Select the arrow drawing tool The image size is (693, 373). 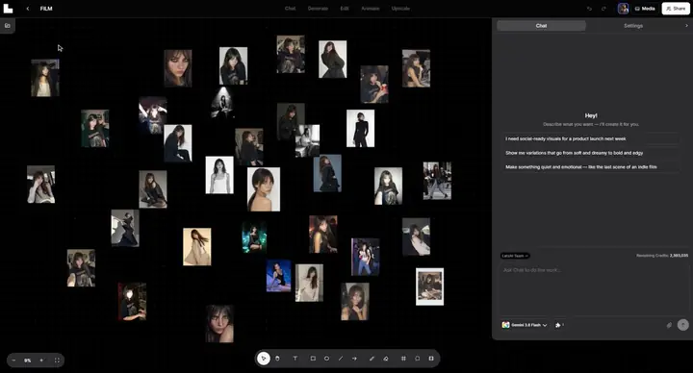(354, 359)
